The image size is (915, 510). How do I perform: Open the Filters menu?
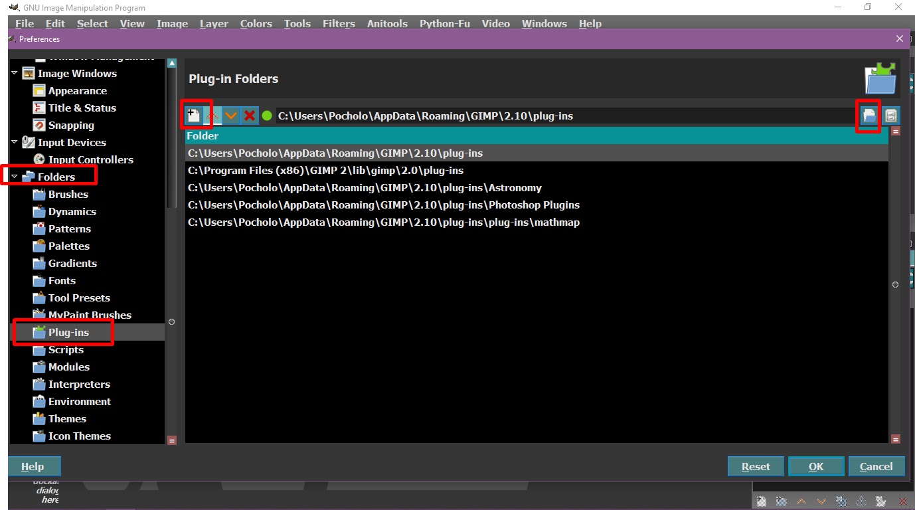pyautogui.click(x=339, y=23)
